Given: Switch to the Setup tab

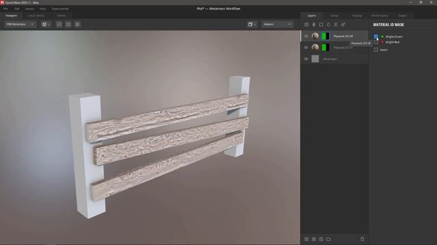Looking at the screenshot, I should click(335, 16).
